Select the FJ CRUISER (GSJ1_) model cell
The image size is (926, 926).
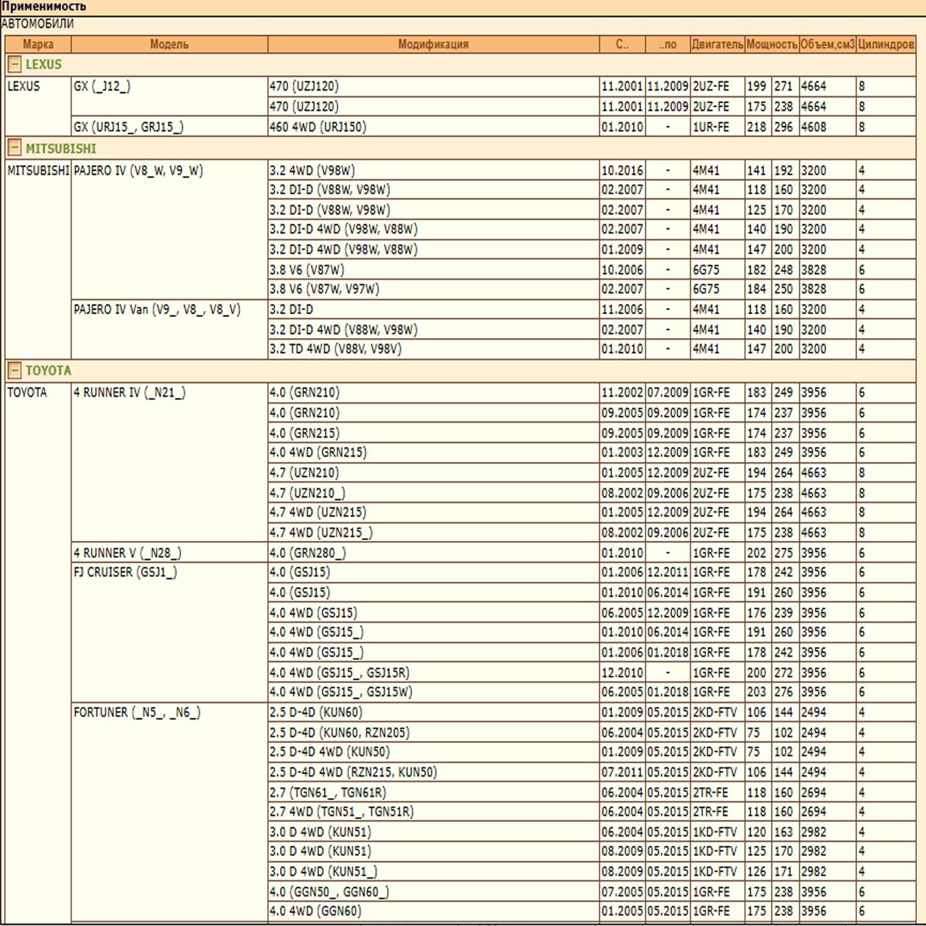pyautogui.click(x=125, y=572)
